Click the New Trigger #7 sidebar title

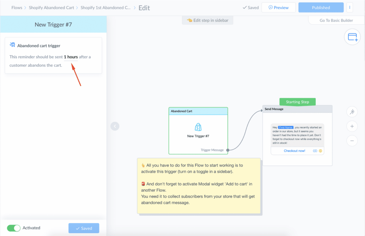pyautogui.click(x=53, y=25)
